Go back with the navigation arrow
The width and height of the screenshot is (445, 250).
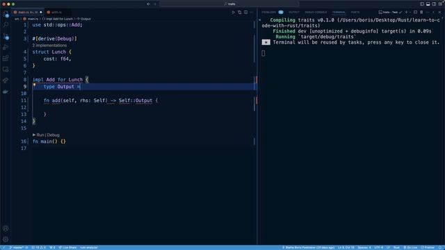(148, 4)
